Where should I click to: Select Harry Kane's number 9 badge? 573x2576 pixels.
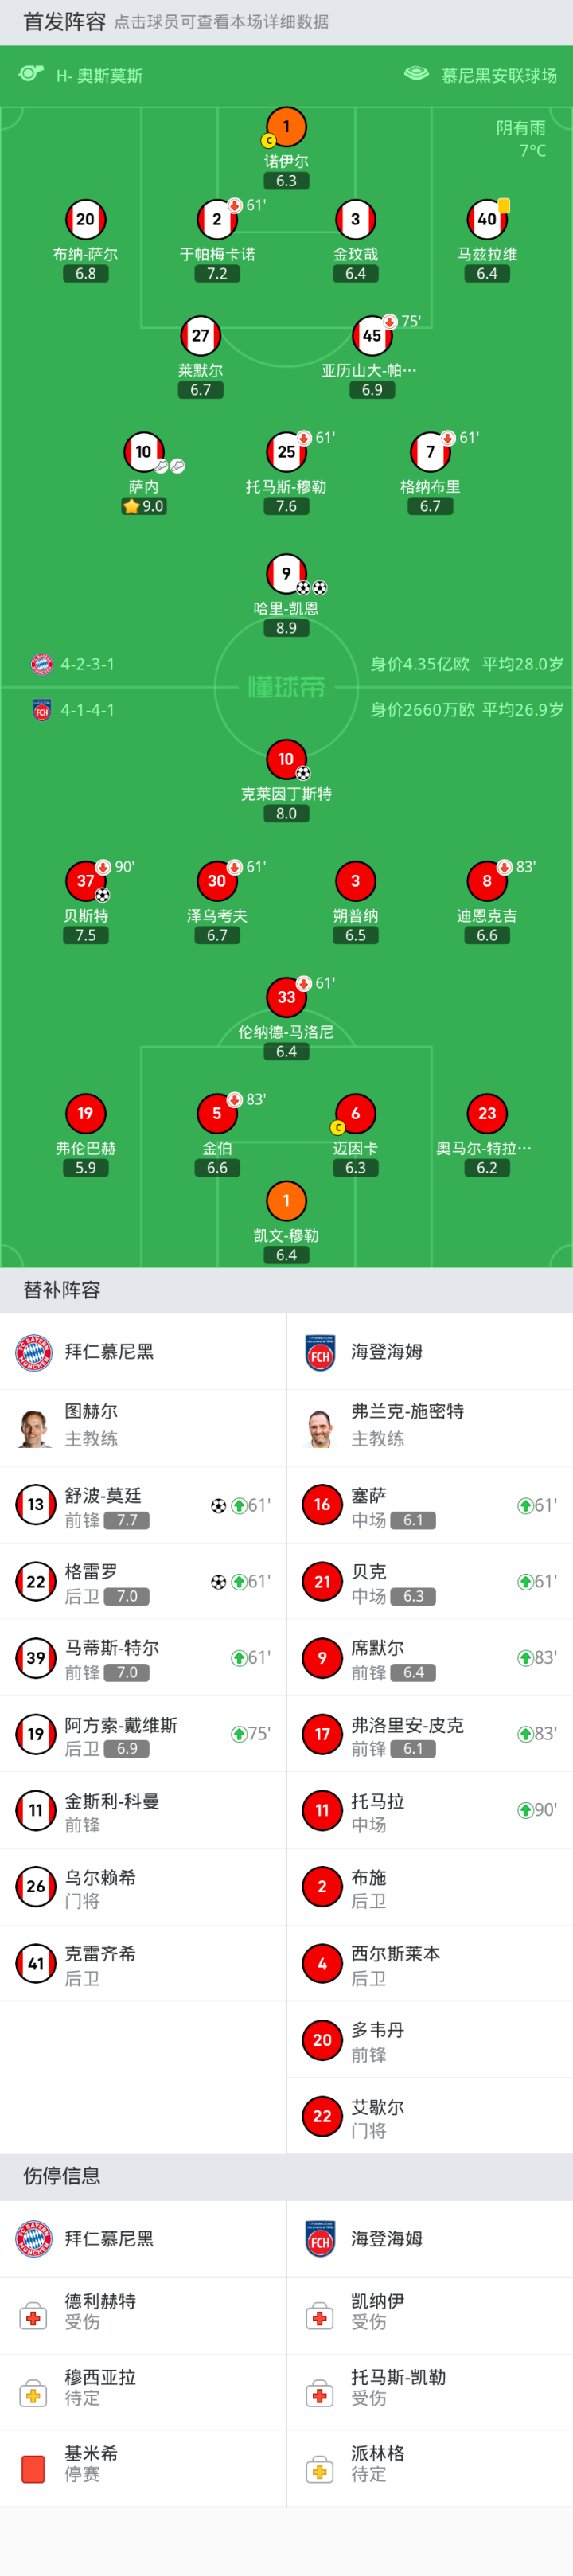[286, 573]
